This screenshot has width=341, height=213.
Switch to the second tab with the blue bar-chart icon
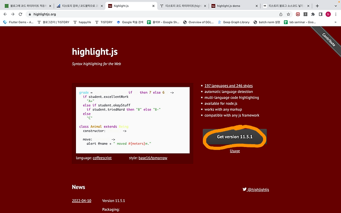coord(80,6)
